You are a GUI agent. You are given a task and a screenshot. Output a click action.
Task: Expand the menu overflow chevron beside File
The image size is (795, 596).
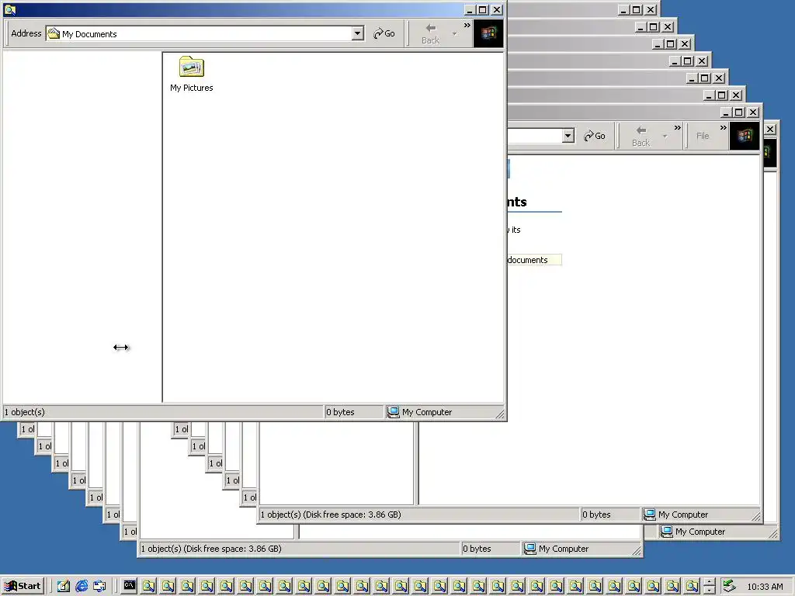(724, 128)
